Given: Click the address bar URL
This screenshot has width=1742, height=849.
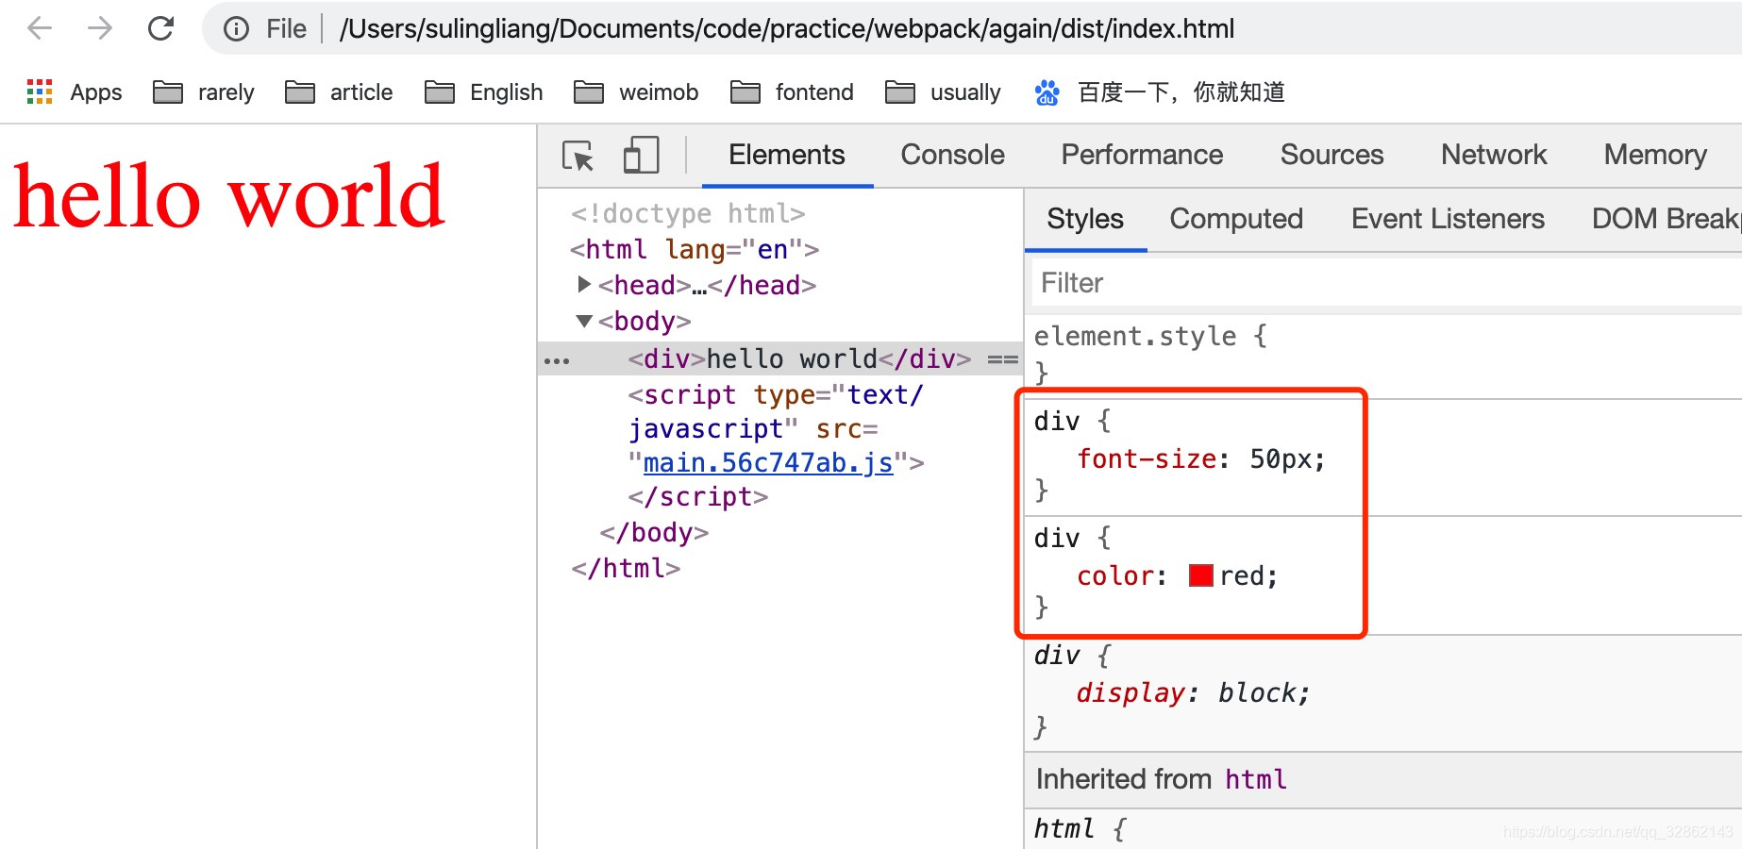Looking at the screenshot, I should click(x=787, y=29).
